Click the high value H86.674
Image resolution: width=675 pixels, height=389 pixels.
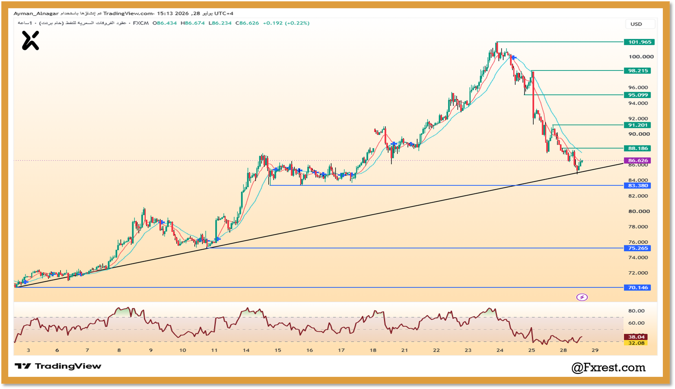[192, 23]
